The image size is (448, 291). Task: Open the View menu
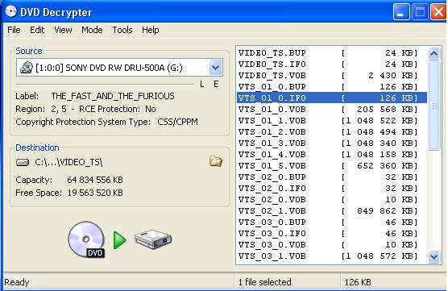pos(63,30)
